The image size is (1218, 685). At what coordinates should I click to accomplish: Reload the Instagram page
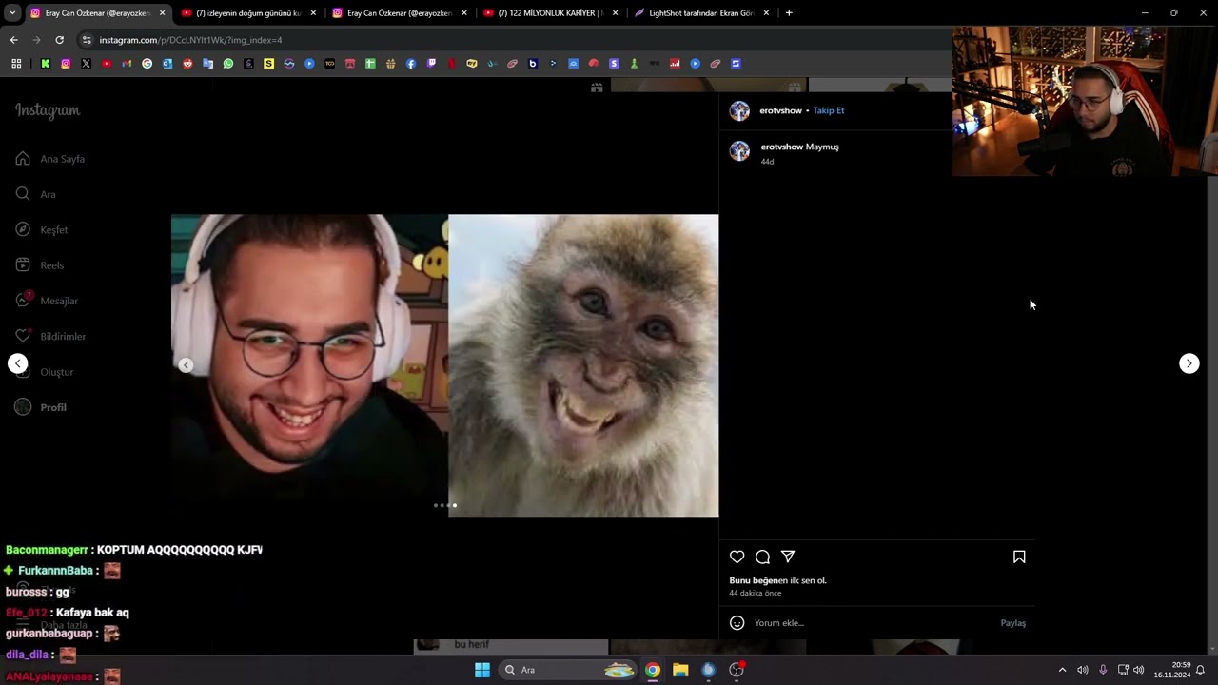[x=59, y=40]
